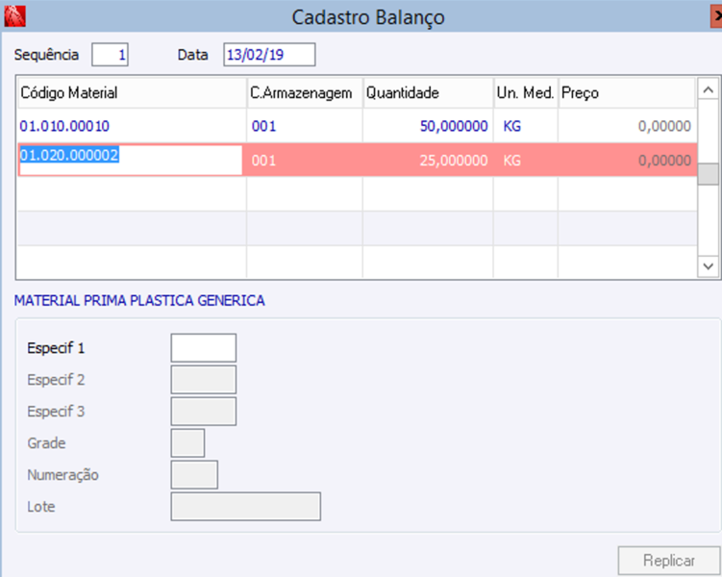The height and width of the screenshot is (577, 722).
Task: Click the Especif 1 input field
Action: pos(204,348)
